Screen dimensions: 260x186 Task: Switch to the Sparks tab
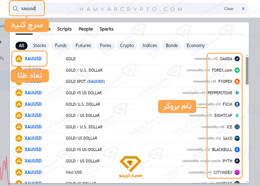click(106, 29)
